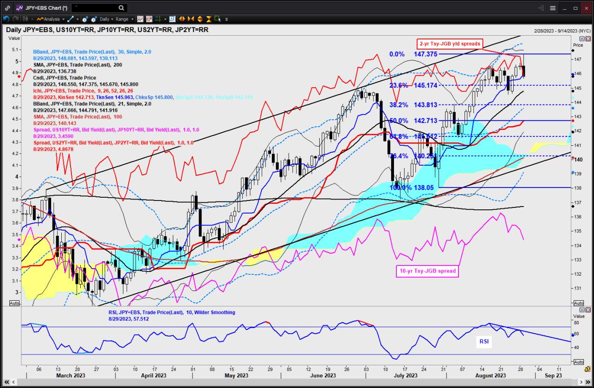Click the search magnifier icon
Image resolution: width=594 pixels, height=388 pixels.
tap(121, 8)
